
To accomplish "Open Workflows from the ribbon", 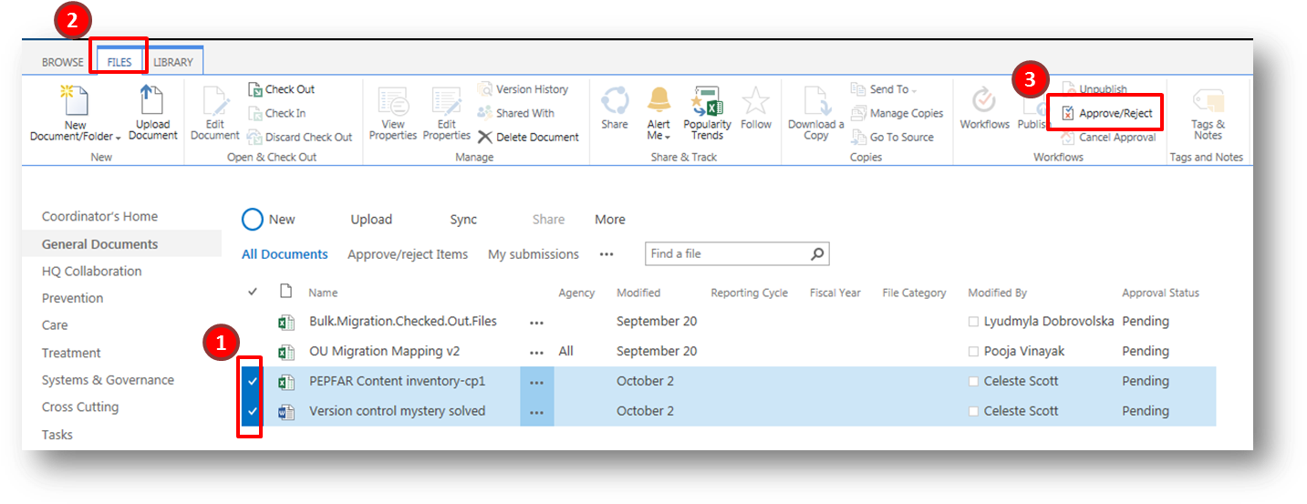I will (x=985, y=108).
